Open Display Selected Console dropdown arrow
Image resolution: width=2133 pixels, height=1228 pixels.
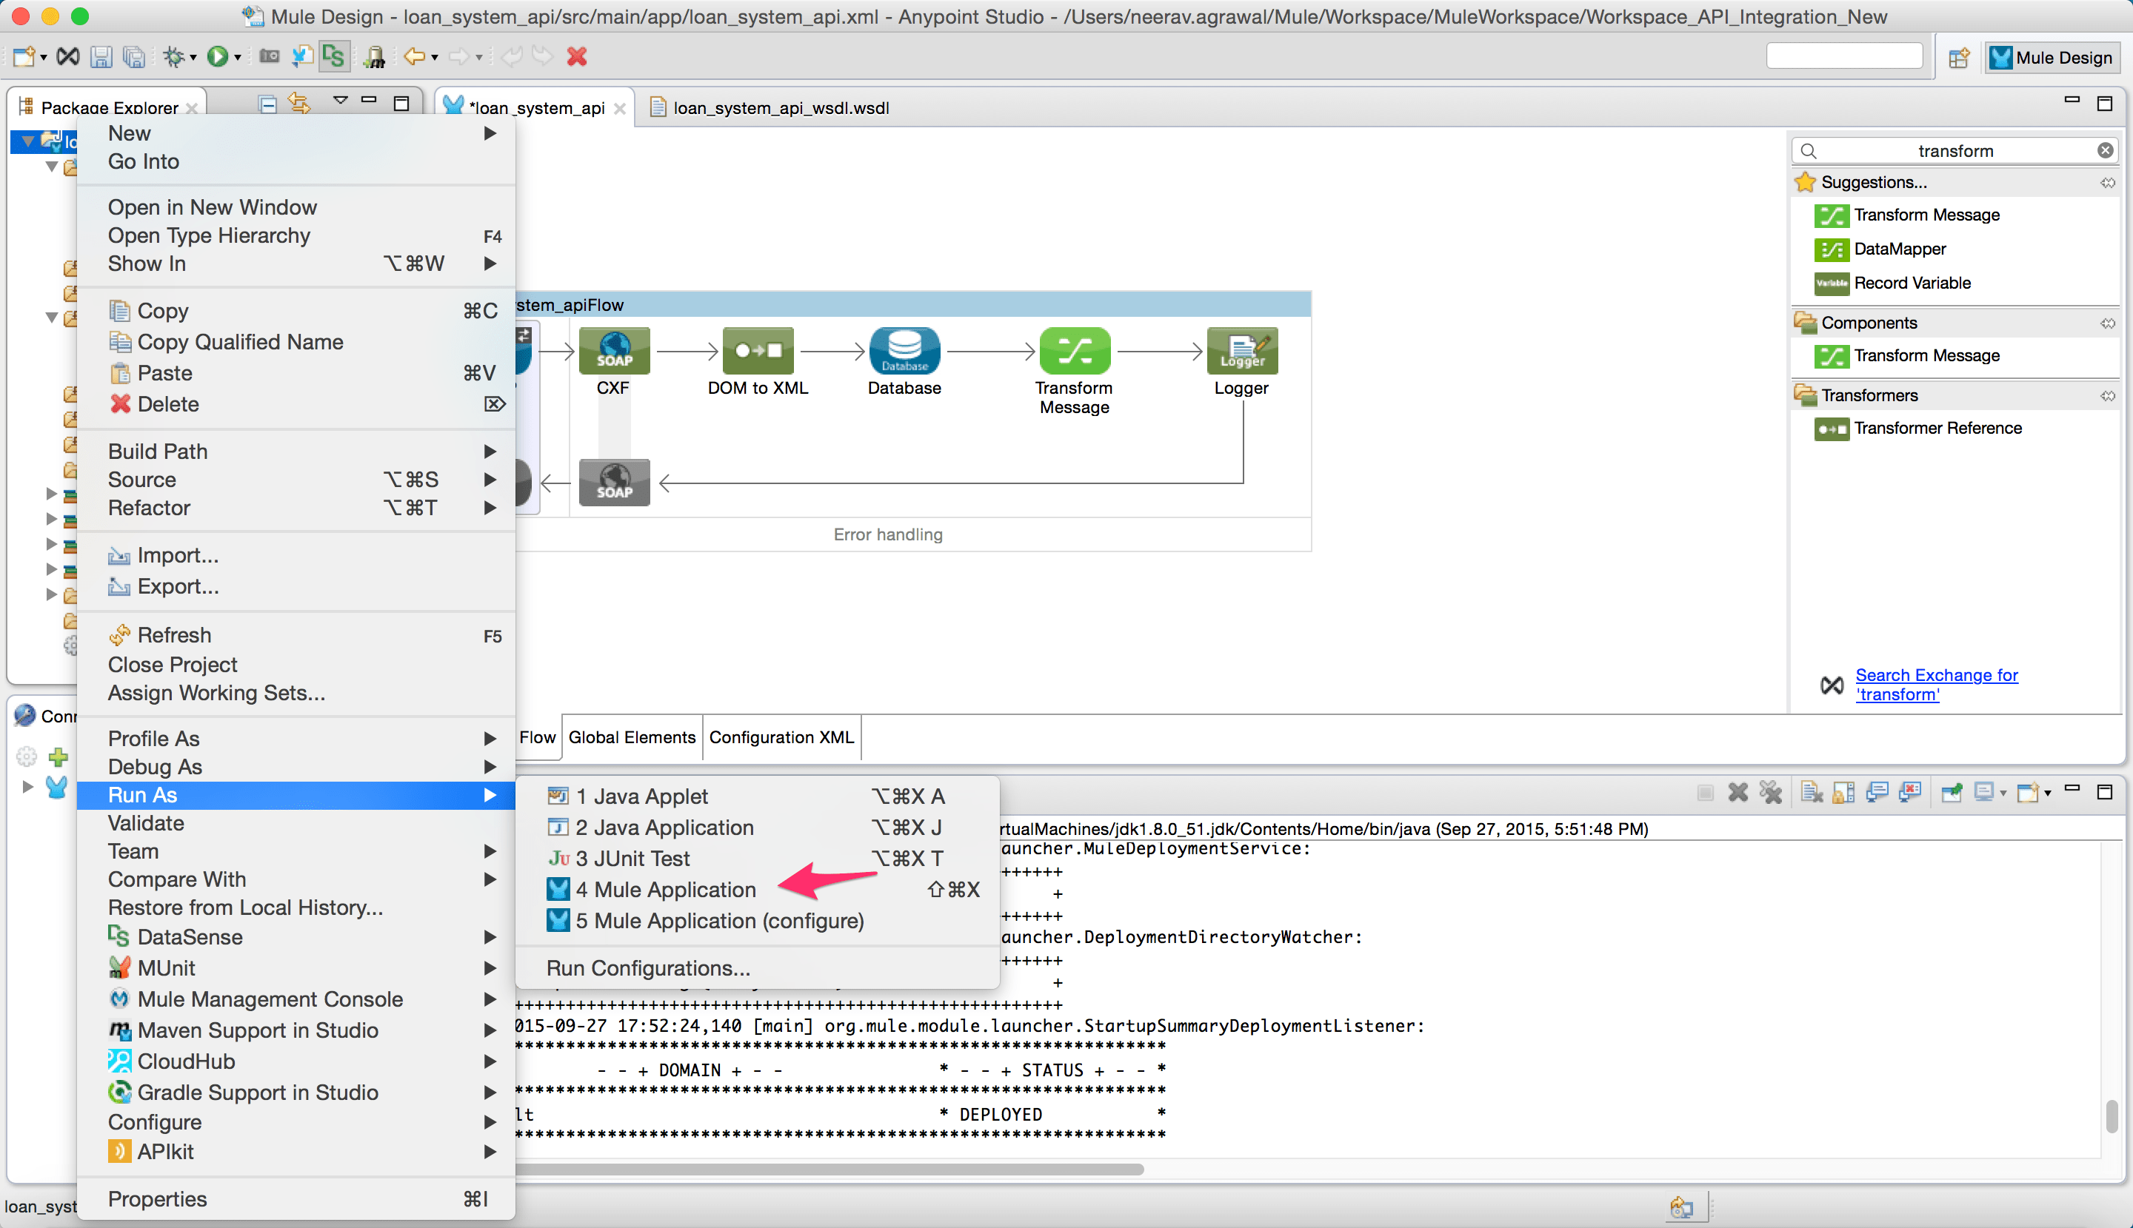[x=2002, y=793]
